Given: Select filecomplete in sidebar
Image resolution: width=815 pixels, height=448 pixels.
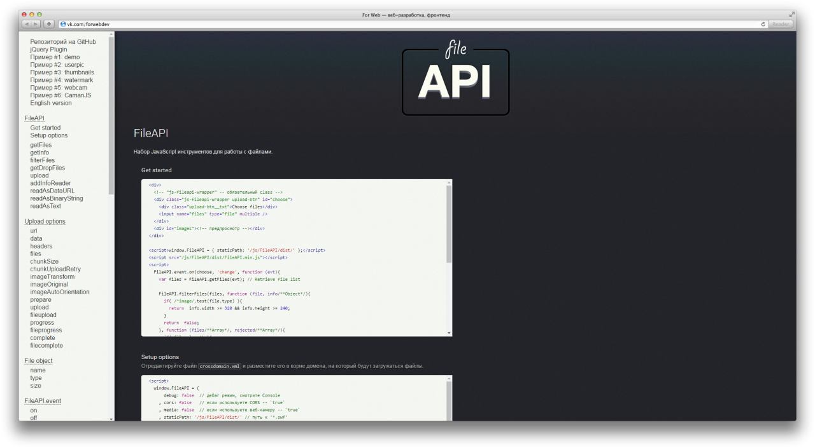Looking at the screenshot, I should pyautogui.click(x=46, y=345).
